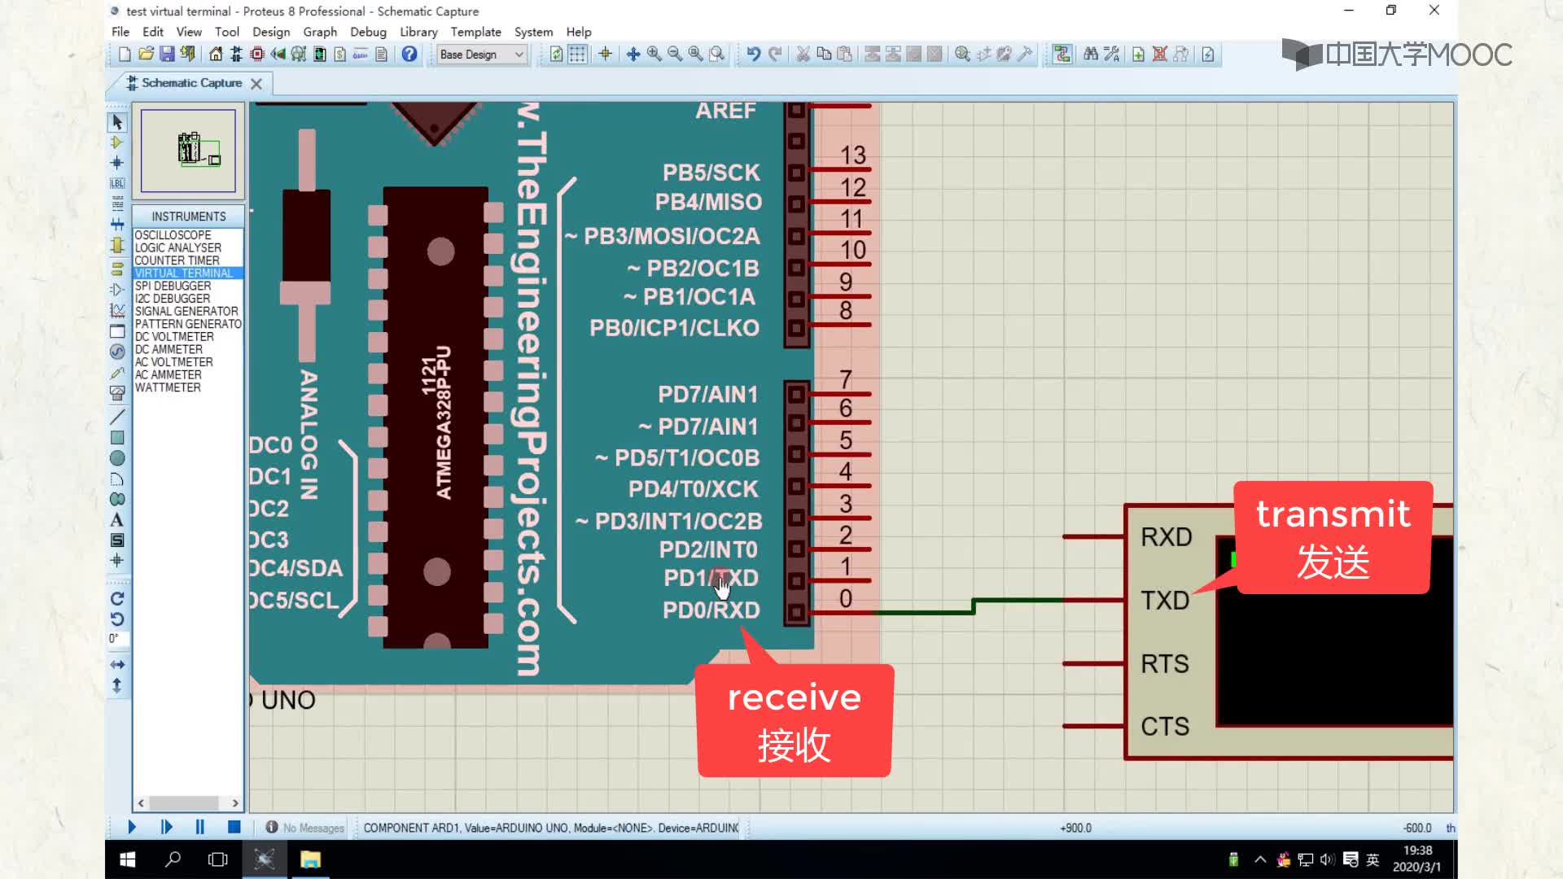
Task: Open the System menu
Action: tap(533, 32)
